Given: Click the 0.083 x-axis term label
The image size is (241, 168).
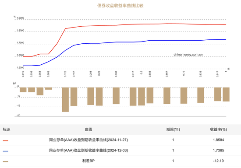Looking at the screenshot, I should click(x=48, y=74).
